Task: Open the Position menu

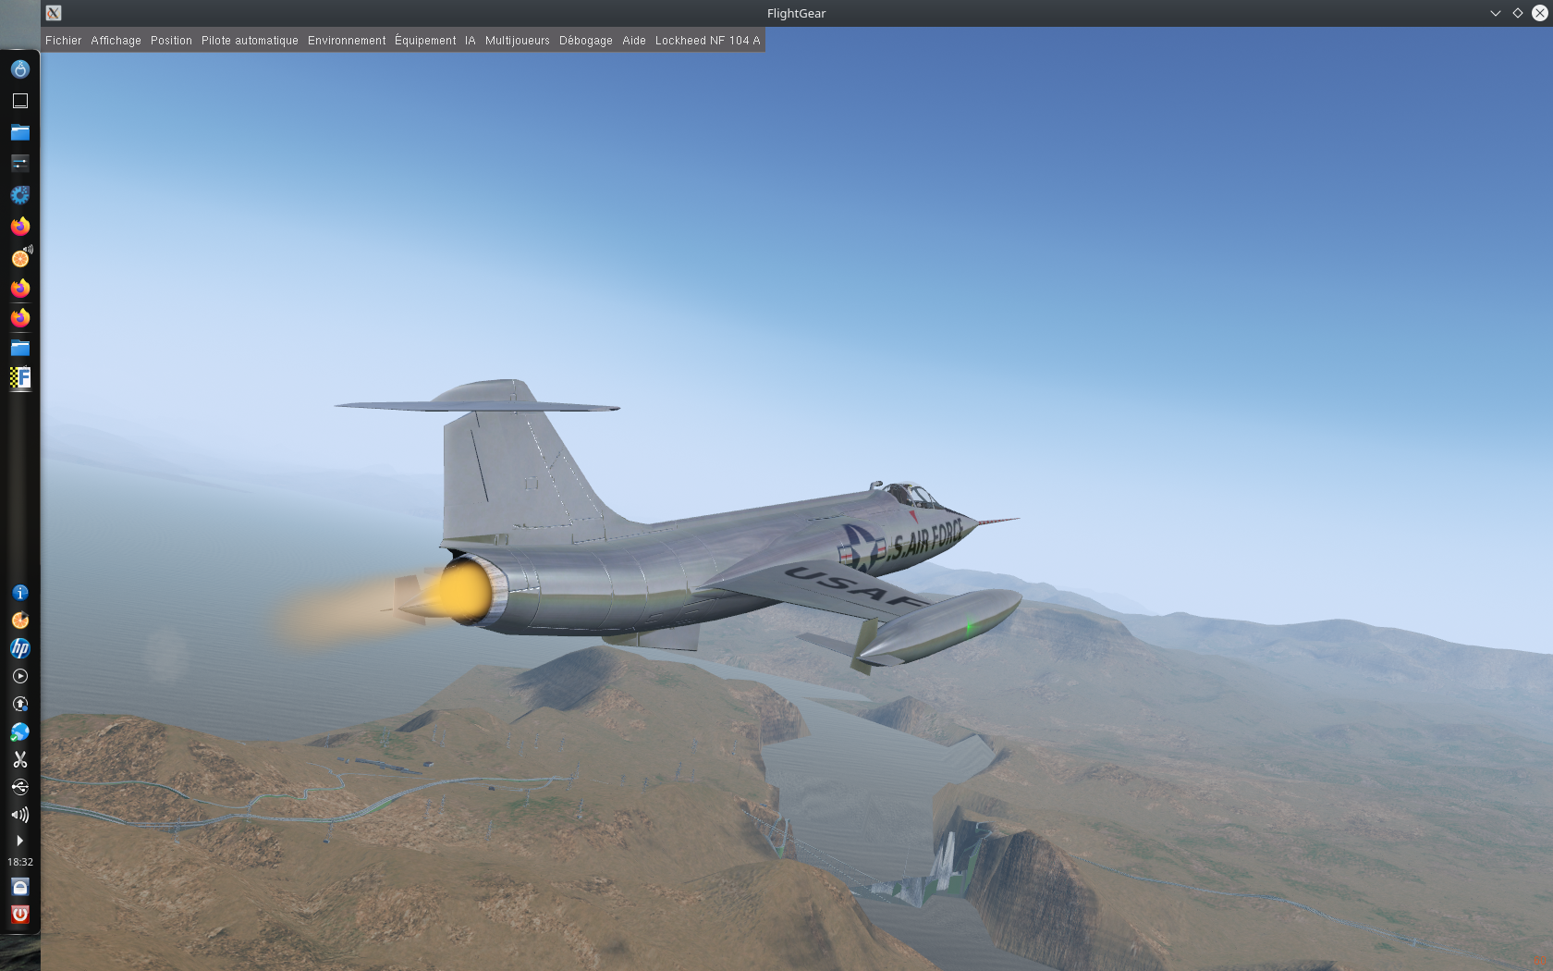Action: pyautogui.click(x=171, y=41)
